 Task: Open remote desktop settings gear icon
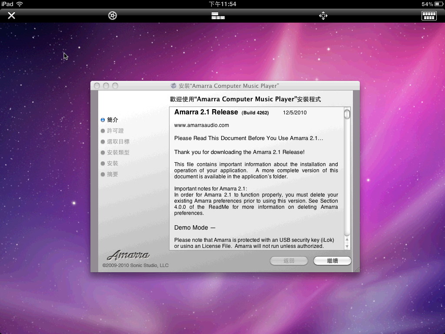click(113, 15)
